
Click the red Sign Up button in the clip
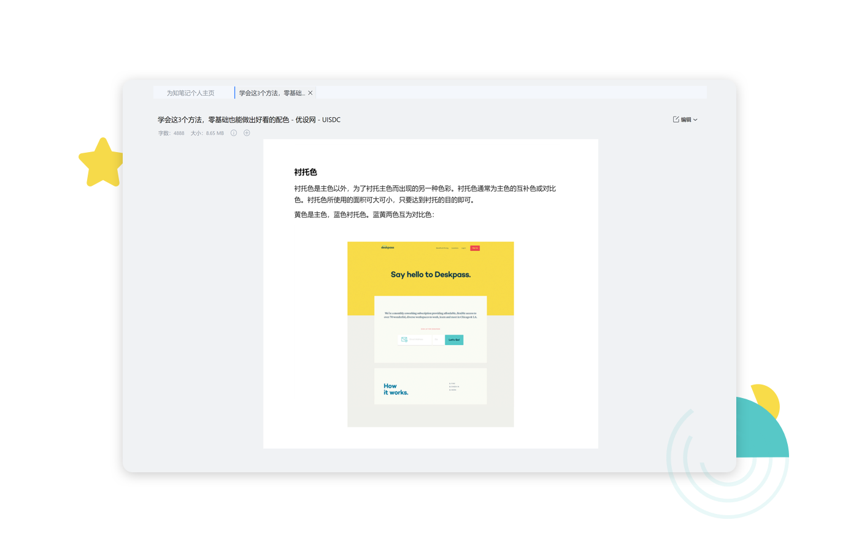tap(475, 248)
